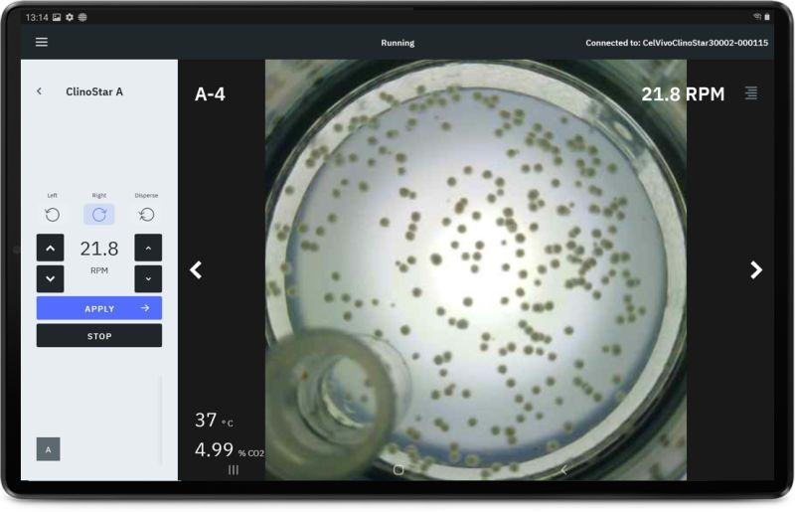Click the ClinoStar A title
This screenshot has width=795, height=512.
tap(94, 91)
